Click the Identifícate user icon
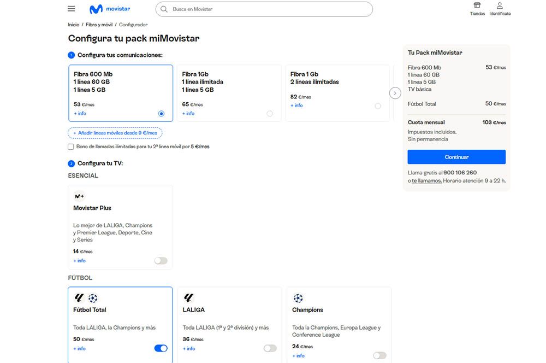The image size is (546, 363). (500, 5)
